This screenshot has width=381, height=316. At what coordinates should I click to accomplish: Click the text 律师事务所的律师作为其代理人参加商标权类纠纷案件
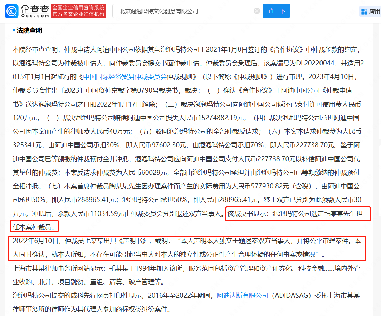click(x=90, y=309)
